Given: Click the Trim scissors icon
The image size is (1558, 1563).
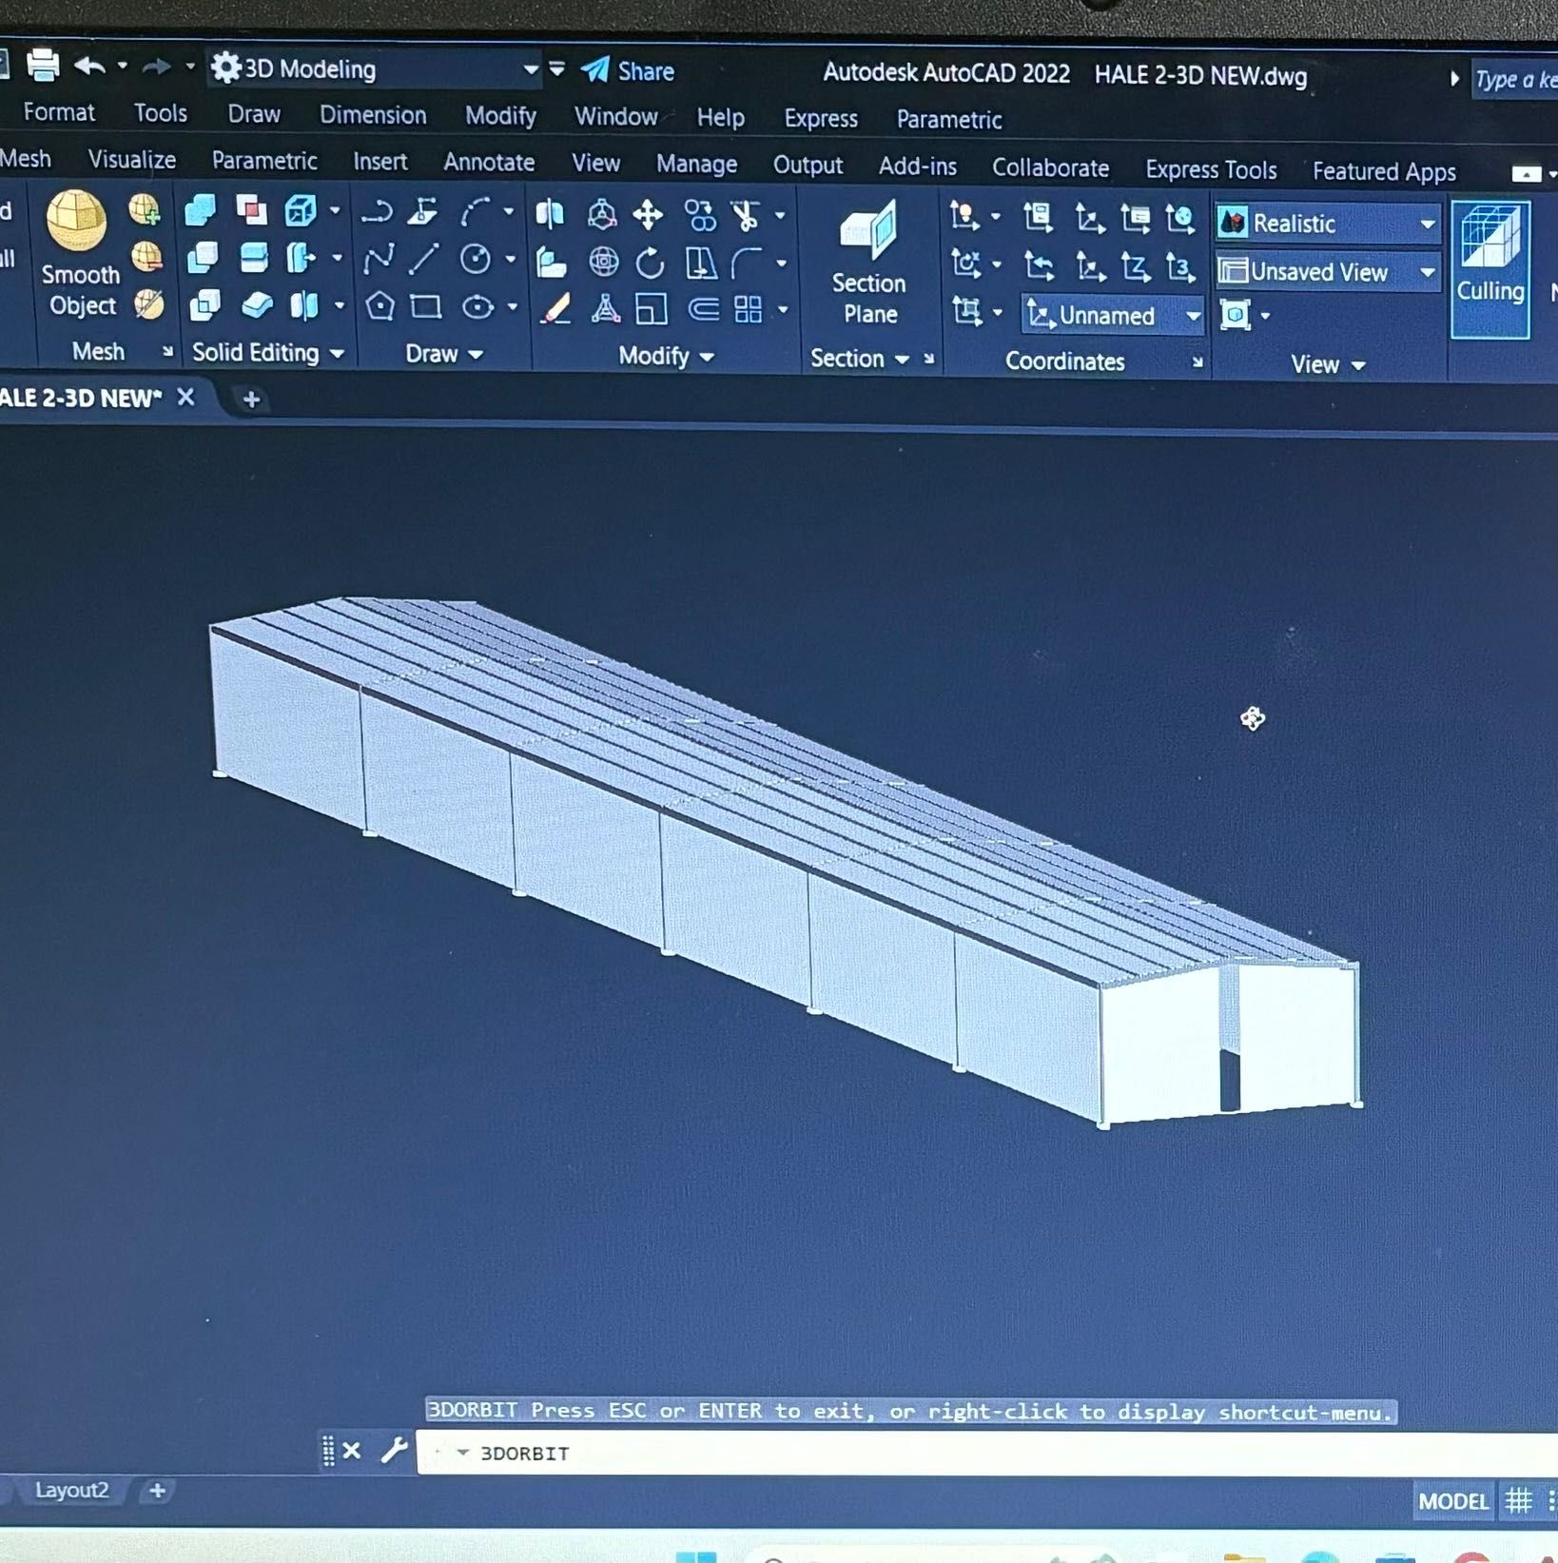Looking at the screenshot, I should coord(747,216).
